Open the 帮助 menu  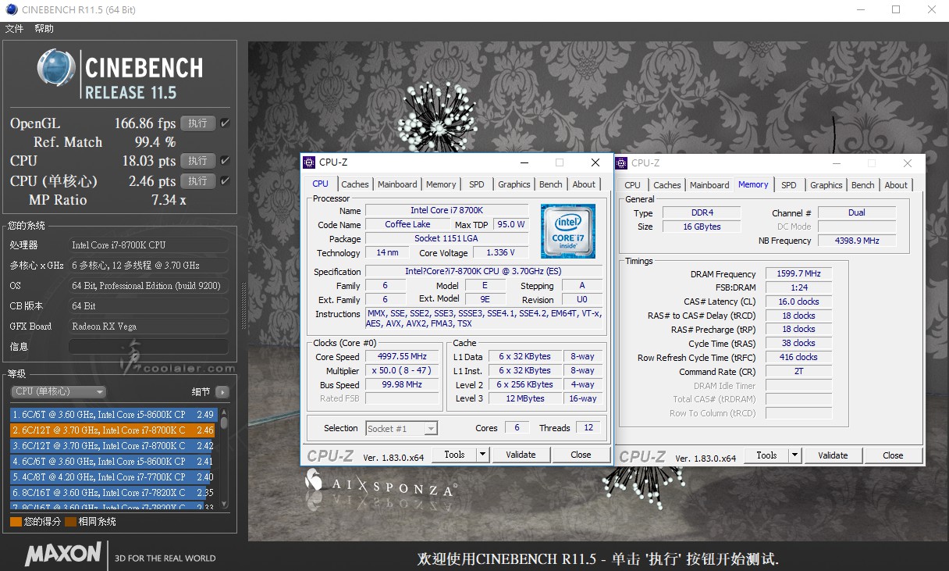point(44,29)
